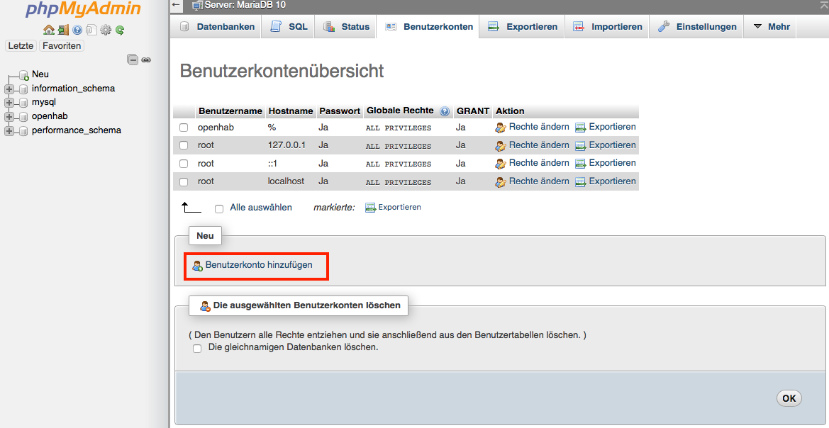This screenshot has width=829, height=428.
Task: Click help icon next to Globale Rechte
Action: coord(445,111)
